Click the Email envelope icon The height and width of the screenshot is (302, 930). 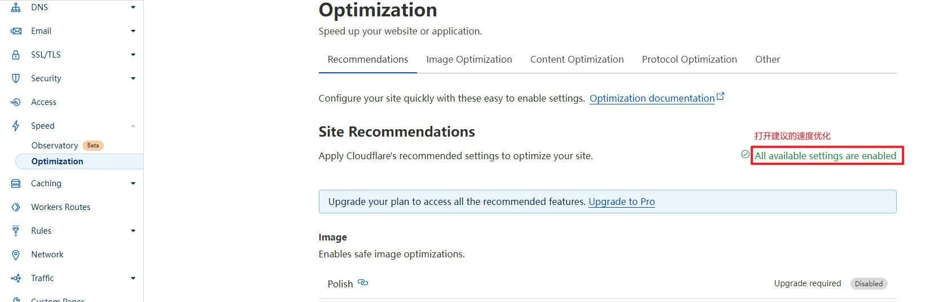tap(16, 31)
